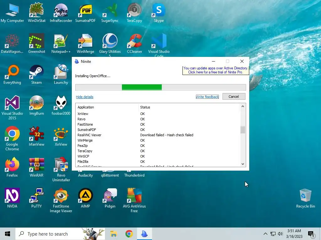The width and height of the screenshot is (321, 240).
Task: Open the Windows Start menu
Action: pos(8,234)
